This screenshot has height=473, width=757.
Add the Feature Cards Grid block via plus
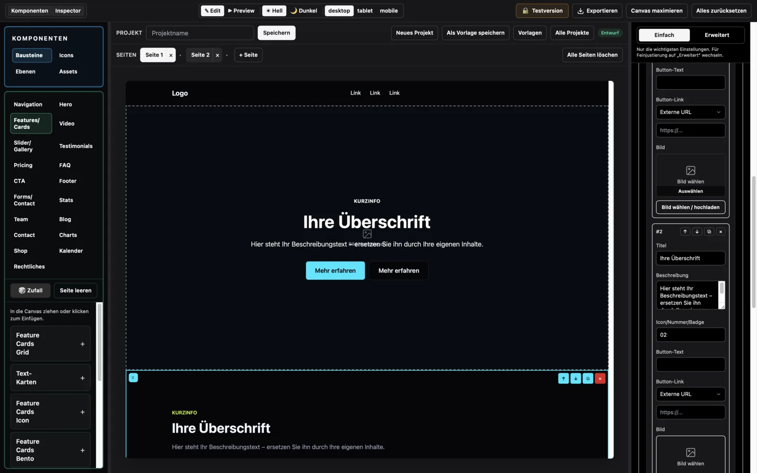point(82,344)
